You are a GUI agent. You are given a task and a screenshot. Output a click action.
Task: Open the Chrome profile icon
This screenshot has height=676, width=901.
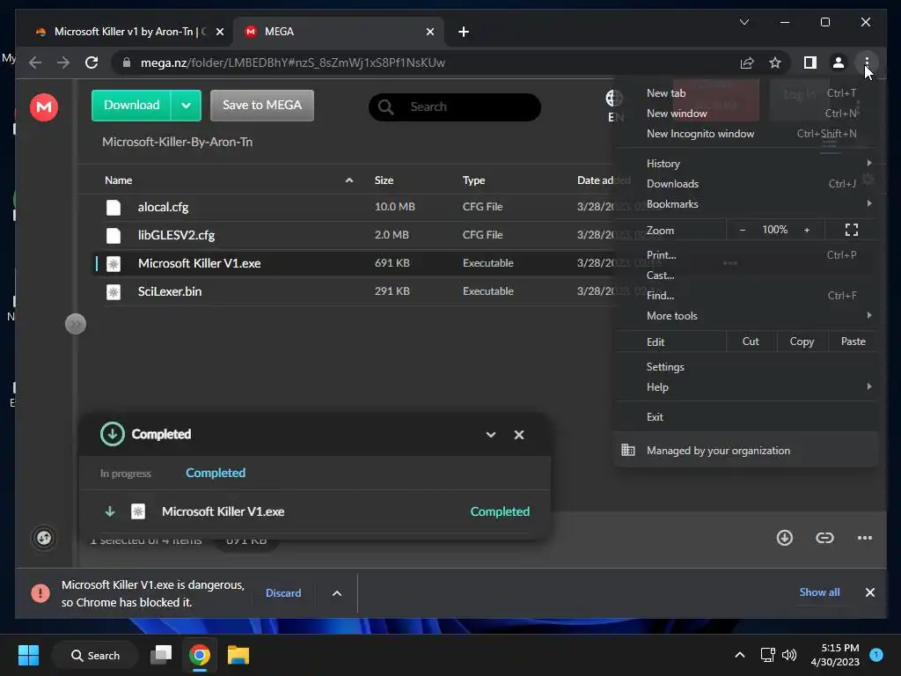click(x=839, y=62)
